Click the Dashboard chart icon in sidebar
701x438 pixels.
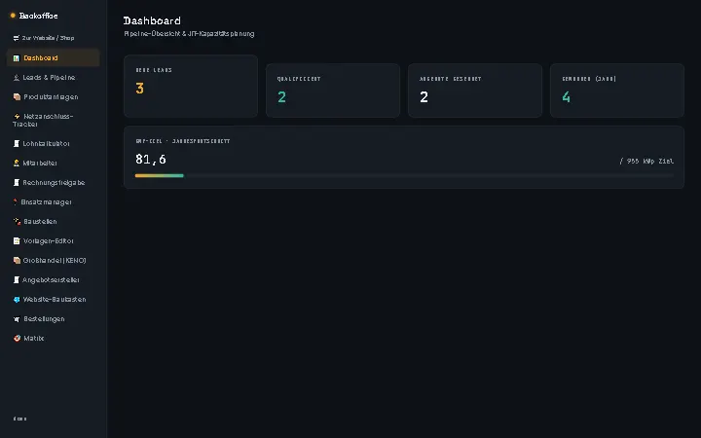[x=17, y=58]
